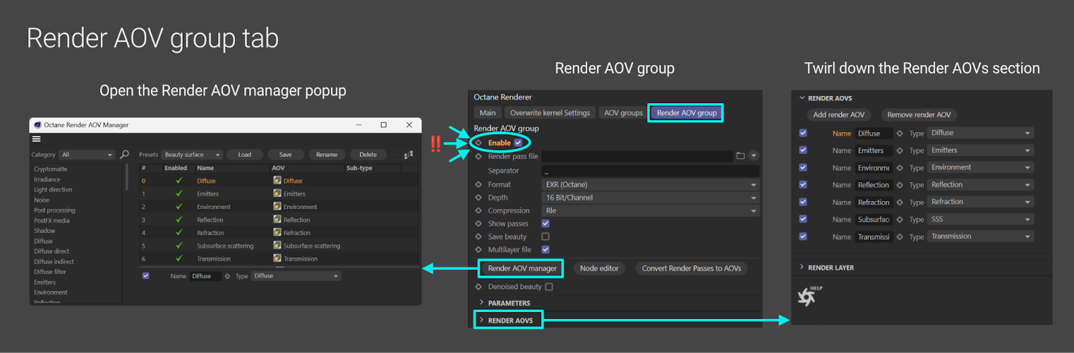Viewport: 1074px width, 353px height.
Task: Disable the Emitters render AOV checkbox
Action: pyautogui.click(x=803, y=150)
